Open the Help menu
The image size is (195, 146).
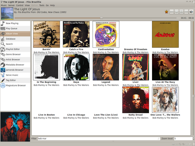coord(52,5)
